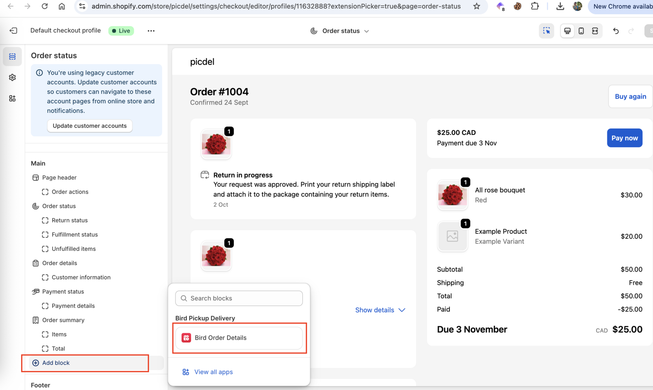The width and height of the screenshot is (653, 390).
Task: Open the Order status page dropdown
Action: click(x=340, y=31)
